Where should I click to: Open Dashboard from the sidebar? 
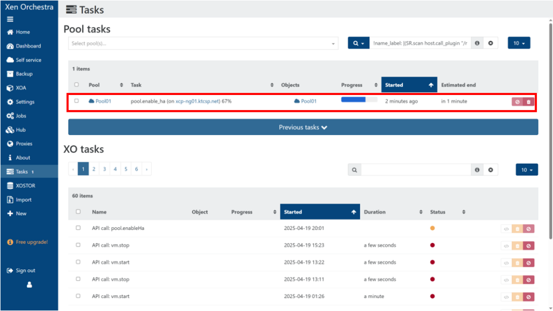tap(28, 46)
